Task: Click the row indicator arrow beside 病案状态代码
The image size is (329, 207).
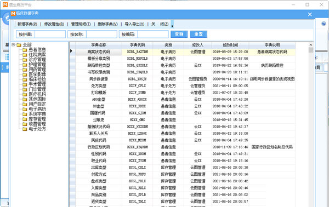Action: point(71,51)
